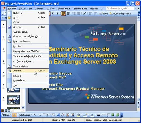This screenshot has width=141, height=123.
Task: Choose Empaquetar para CD-ROM...
Action: [x=28, y=51]
